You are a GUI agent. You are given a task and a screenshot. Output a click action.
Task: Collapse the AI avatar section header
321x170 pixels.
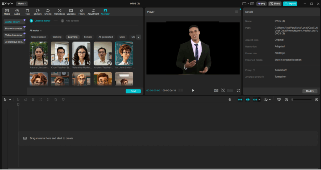pyautogui.click(x=36, y=31)
